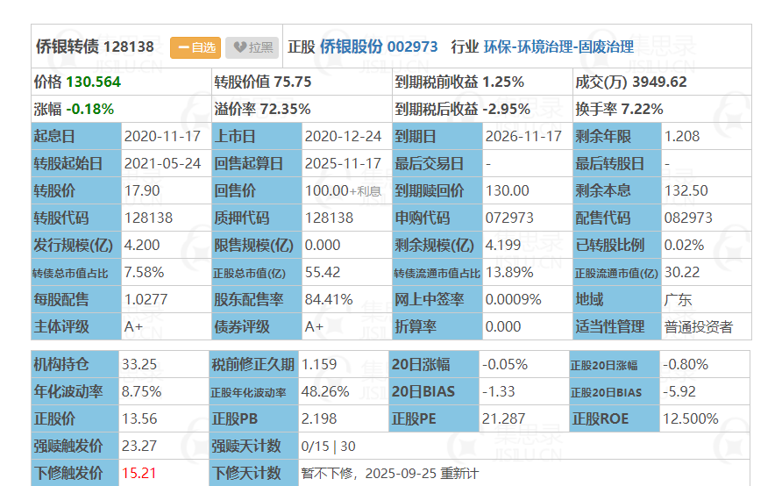This screenshot has width=782, height=486.
Task: Click the minus icon in 自选 button
Action: coord(183,47)
